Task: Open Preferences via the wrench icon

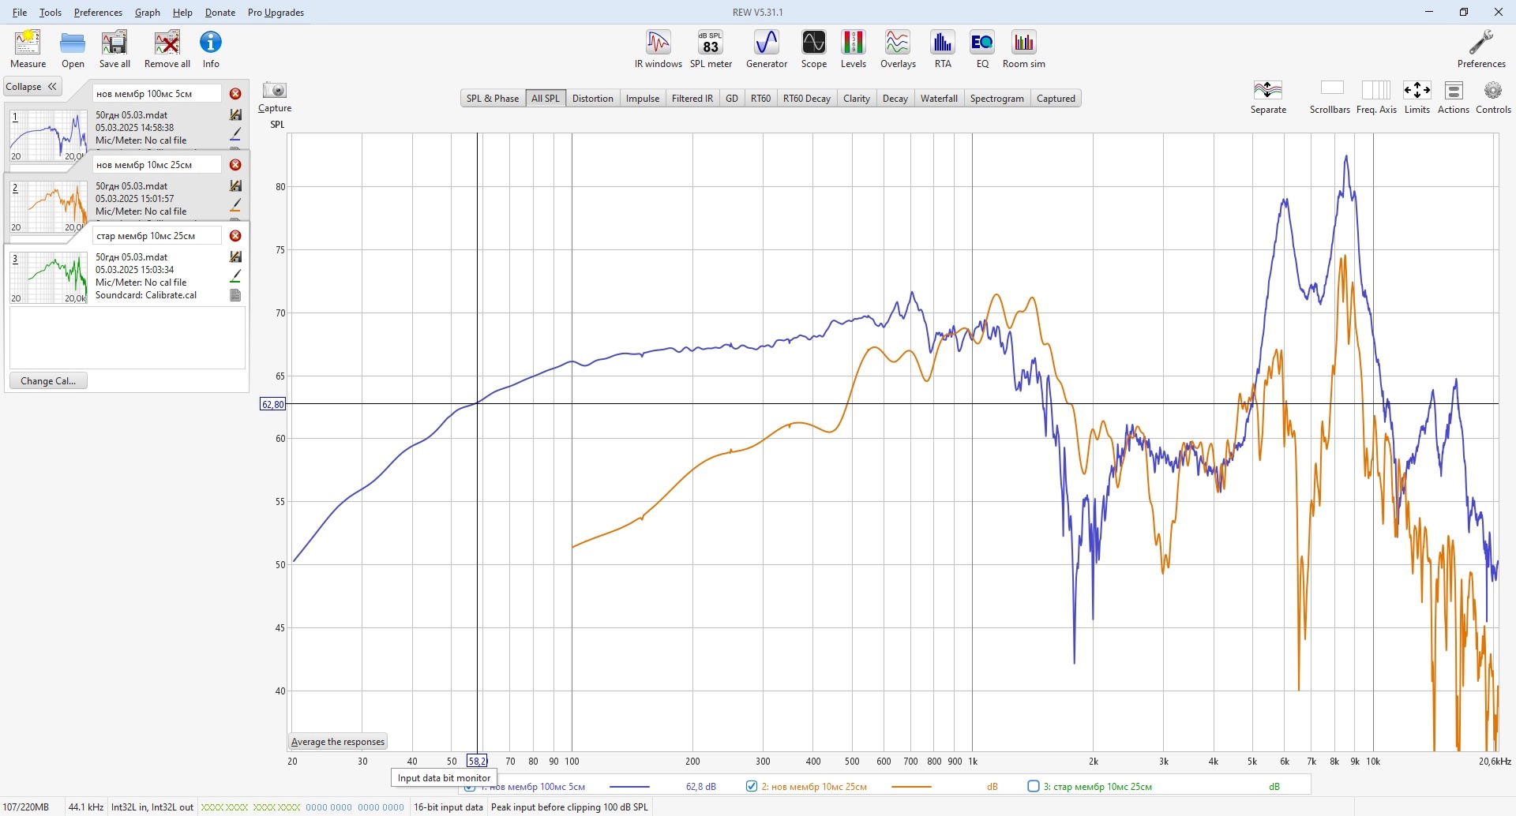Action: [1481, 49]
